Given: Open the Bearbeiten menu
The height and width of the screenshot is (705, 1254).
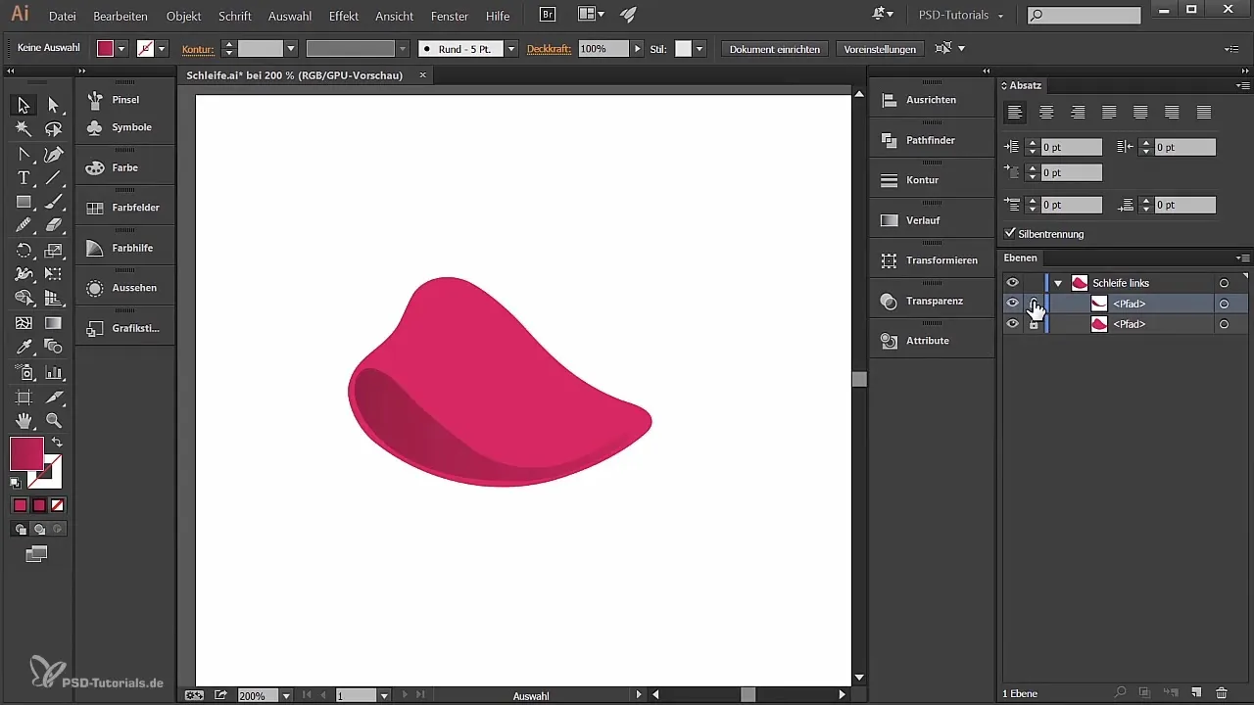Looking at the screenshot, I should click(121, 16).
